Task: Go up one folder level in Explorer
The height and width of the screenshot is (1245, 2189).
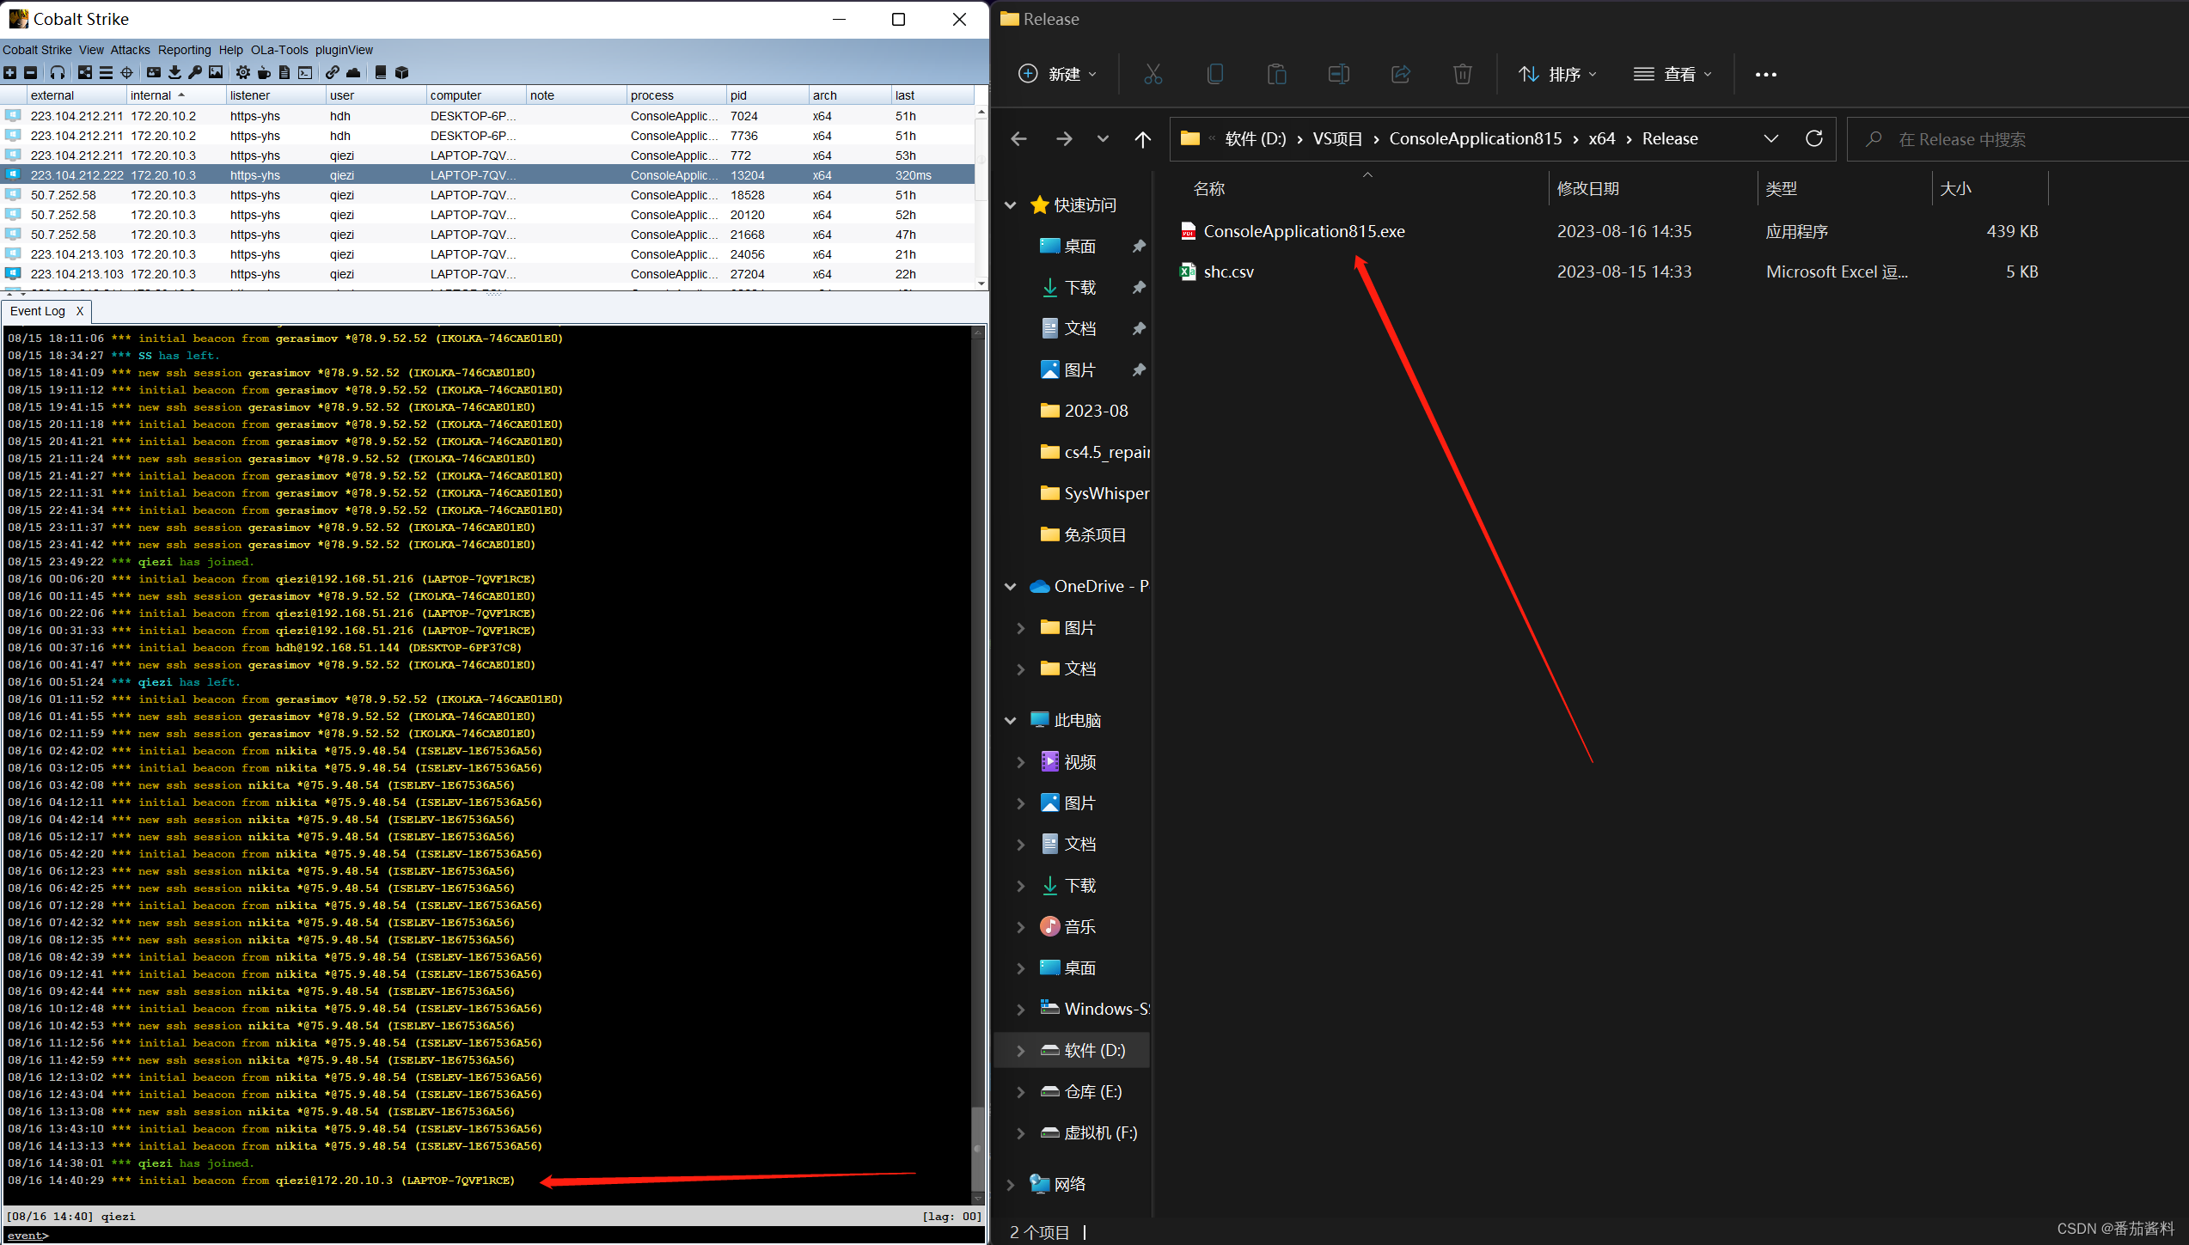Action: click(1143, 139)
